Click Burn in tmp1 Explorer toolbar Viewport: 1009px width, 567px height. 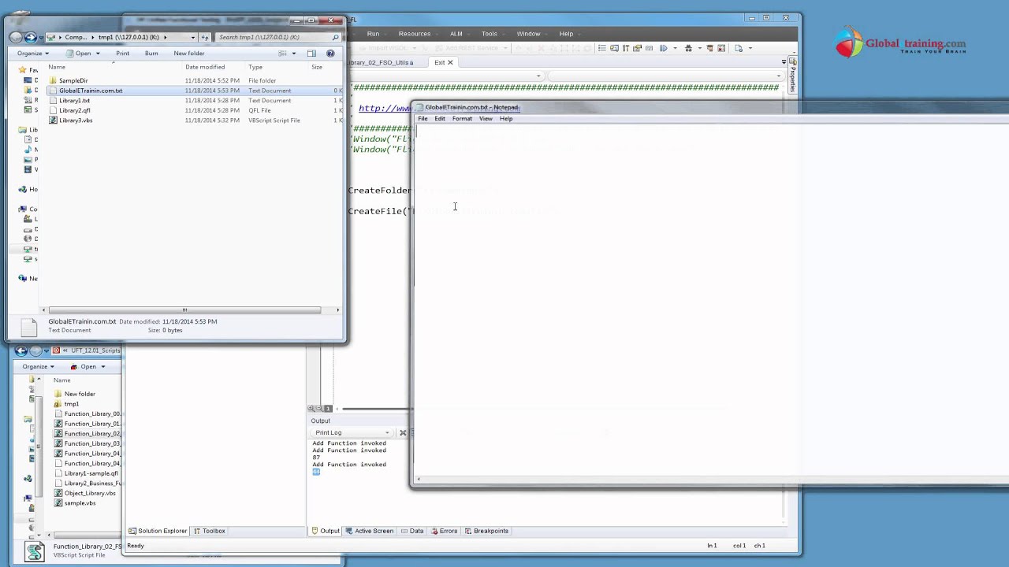click(151, 54)
